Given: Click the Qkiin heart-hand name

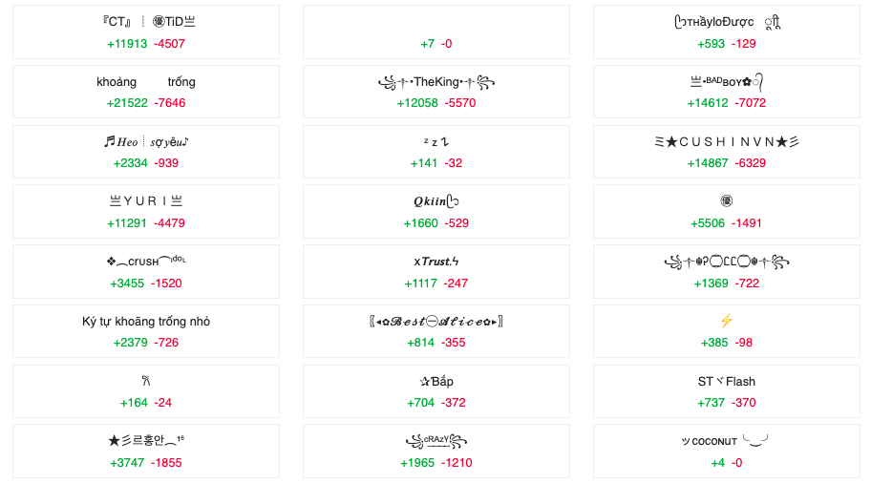Looking at the screenshot, I should coord(436,201).
